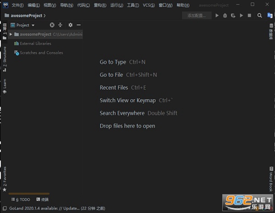Select External Libraries in project tree
Viewport: 275px width, 213px height.
(x=35, y=44)
